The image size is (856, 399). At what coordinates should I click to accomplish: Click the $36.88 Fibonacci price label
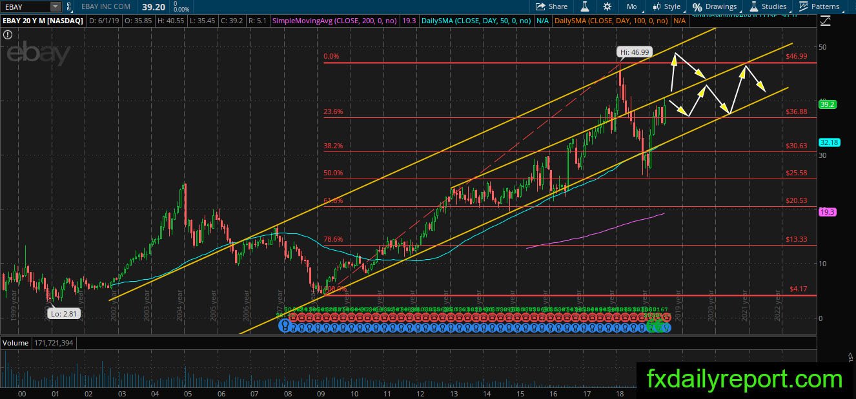pyautogui.click(x=797, y=112)
